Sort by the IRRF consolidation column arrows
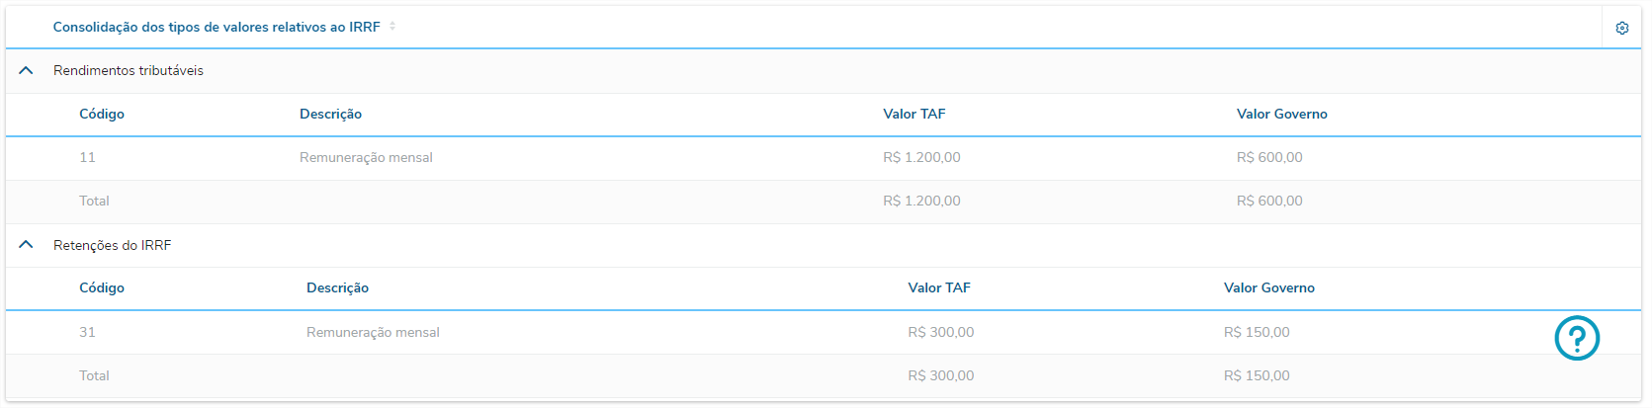Image resolution: width=1652 pixels, height=408 pixels. (x=392, y=27)
